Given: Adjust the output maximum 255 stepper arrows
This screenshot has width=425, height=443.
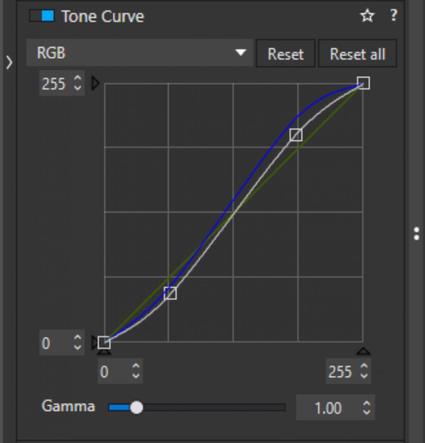Looking at the screenshot, I should click(x=77, y=83).
